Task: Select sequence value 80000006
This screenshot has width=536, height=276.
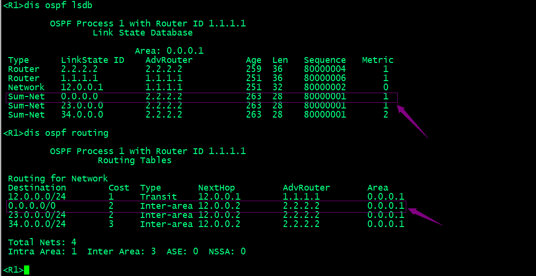Action: click(x=325, y=78)
